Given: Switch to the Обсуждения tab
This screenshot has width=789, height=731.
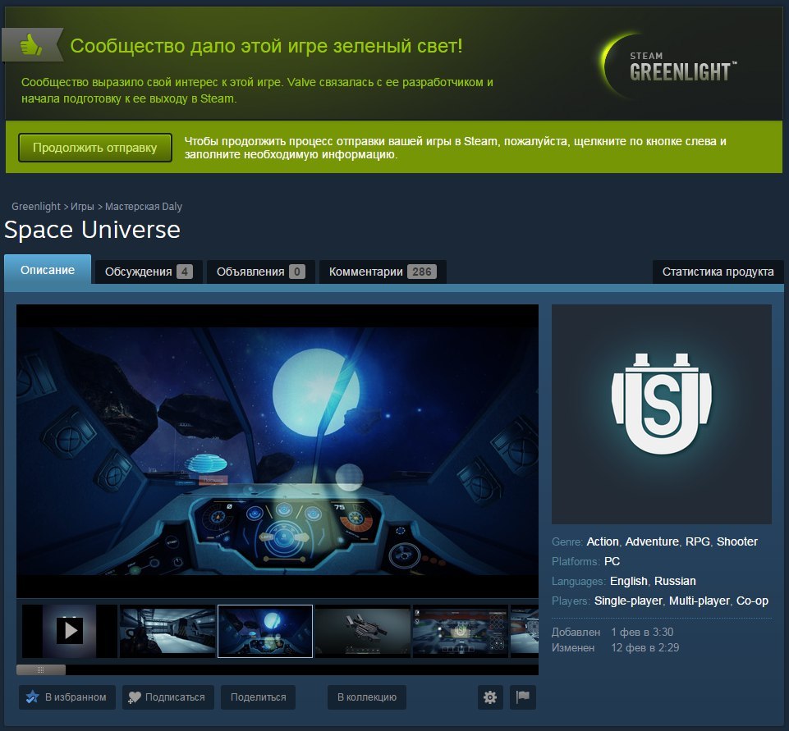Looking at the screenshot, I should [148, 272].
